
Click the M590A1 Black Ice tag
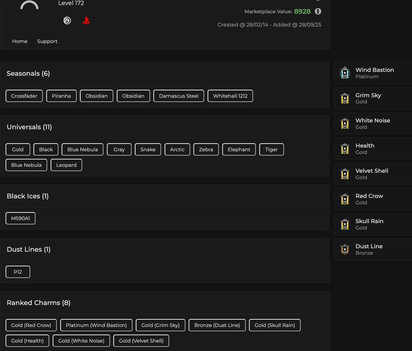point(21,218)
